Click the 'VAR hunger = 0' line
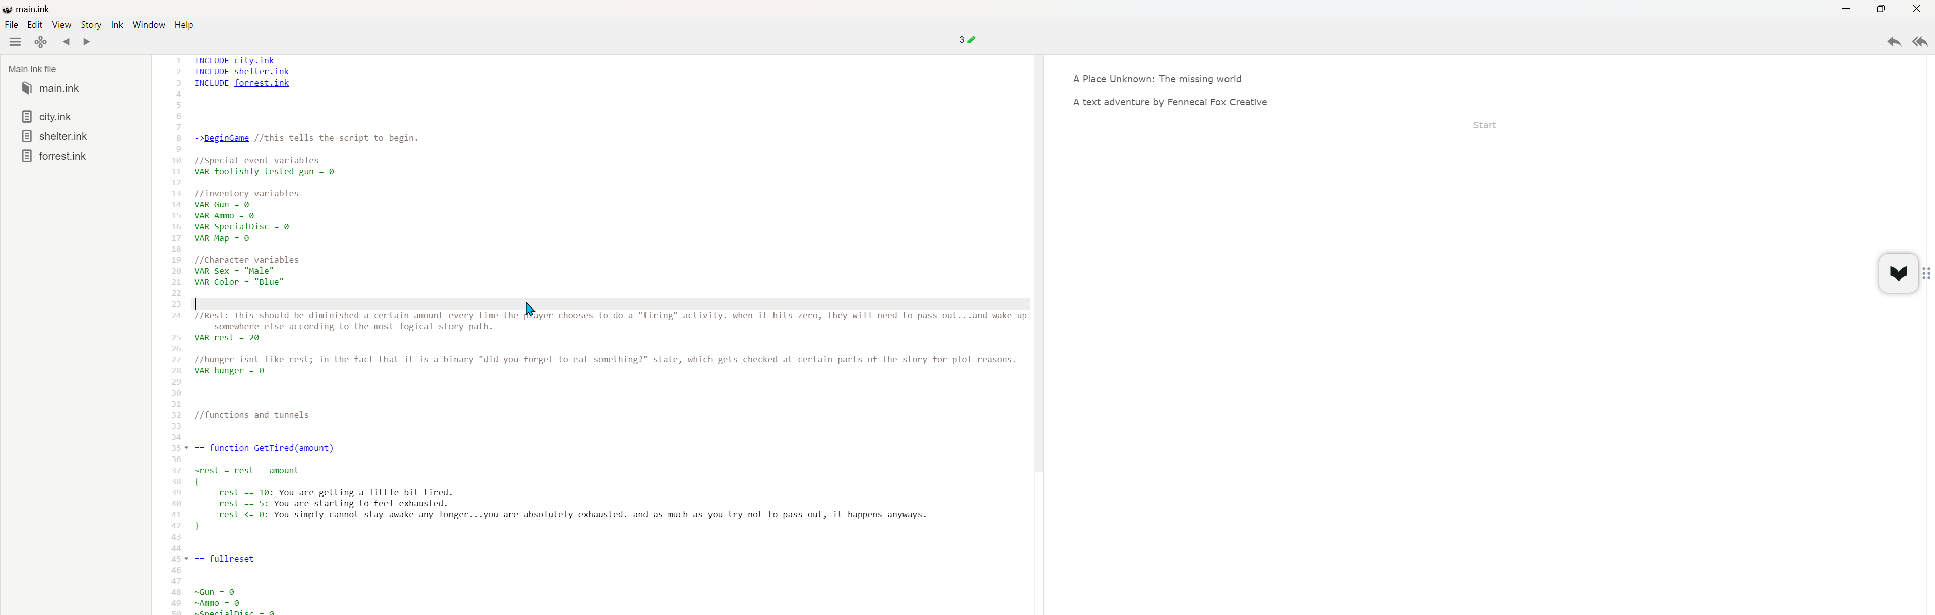 tap(229, 371)
